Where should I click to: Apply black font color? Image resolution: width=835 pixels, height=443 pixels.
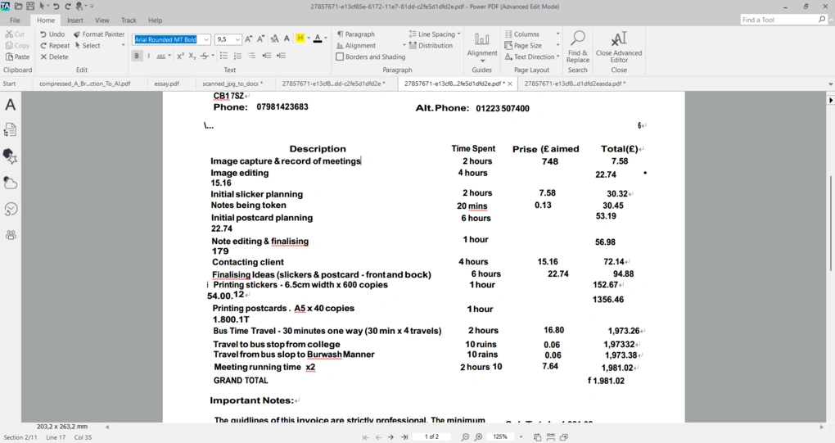318,38
